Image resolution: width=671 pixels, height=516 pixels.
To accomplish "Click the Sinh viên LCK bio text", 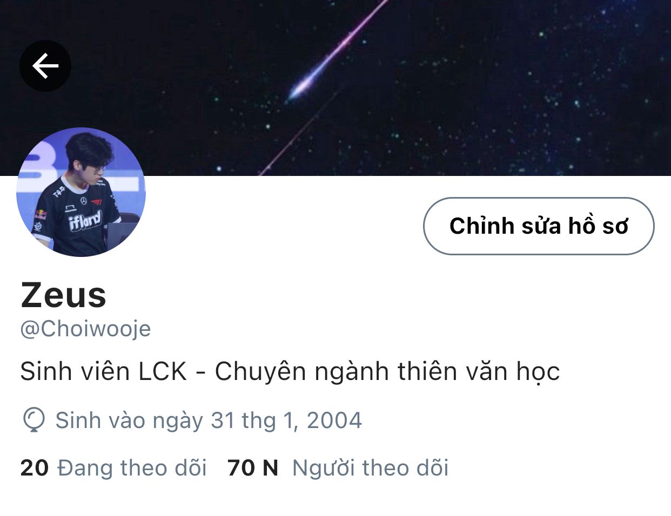I will [290, 371].
